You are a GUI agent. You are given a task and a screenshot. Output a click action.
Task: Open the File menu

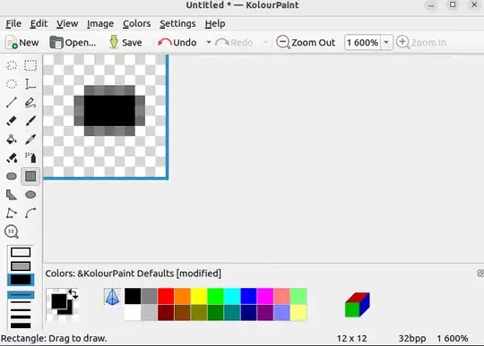(x=13, y=24)
